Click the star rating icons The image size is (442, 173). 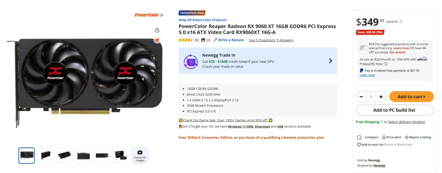click(x=186, y=40)
